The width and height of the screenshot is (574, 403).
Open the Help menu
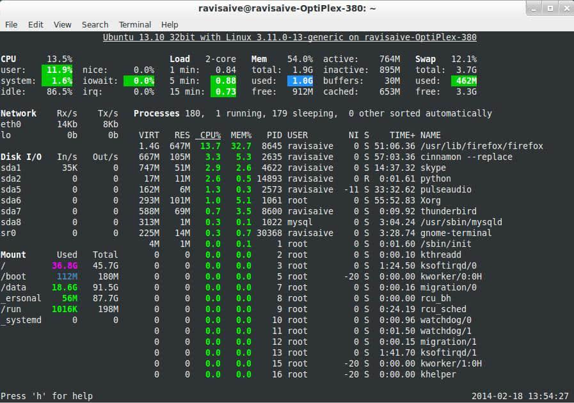tap(170, 24)
